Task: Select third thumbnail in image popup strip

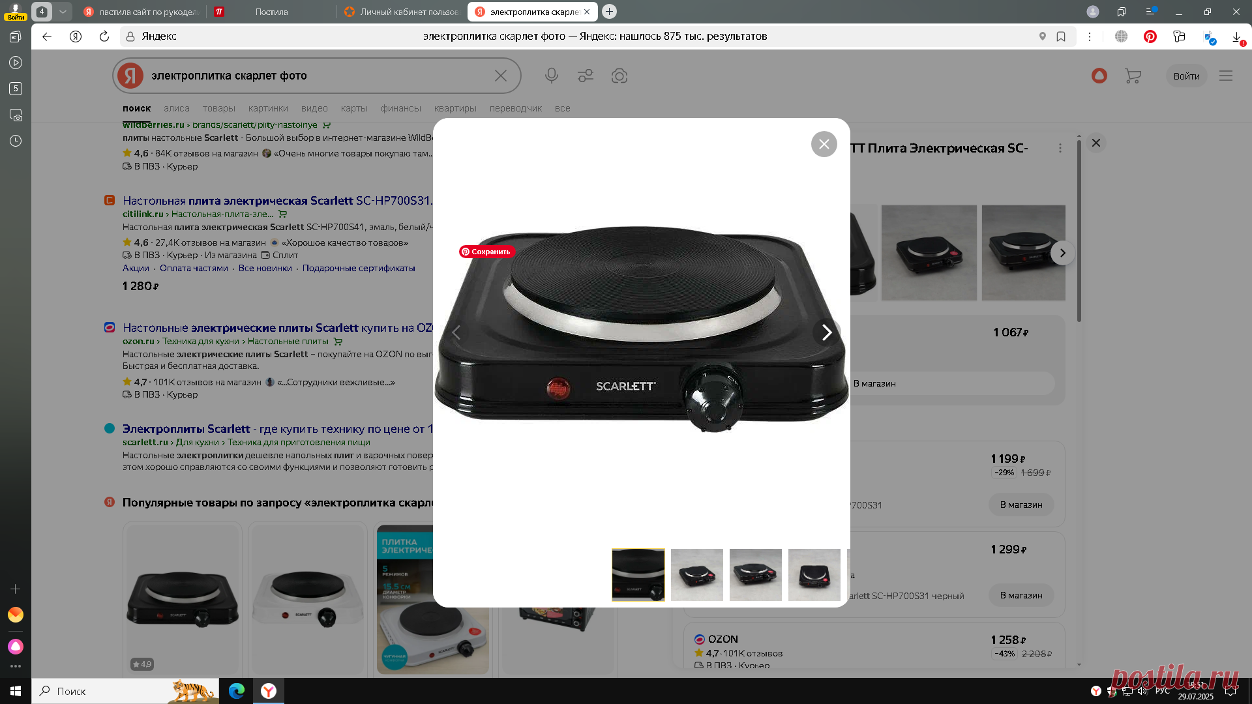Action: 756,575
